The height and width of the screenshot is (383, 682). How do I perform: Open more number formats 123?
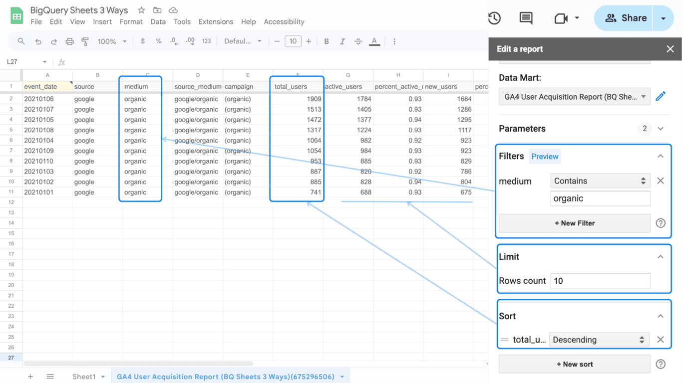[206, 41]
